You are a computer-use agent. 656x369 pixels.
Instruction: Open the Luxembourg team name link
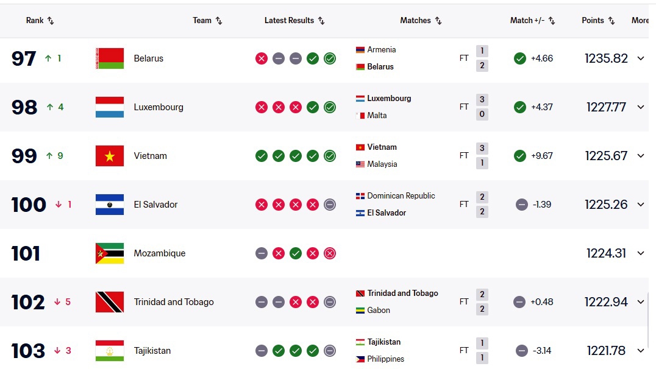pos(159,107)
